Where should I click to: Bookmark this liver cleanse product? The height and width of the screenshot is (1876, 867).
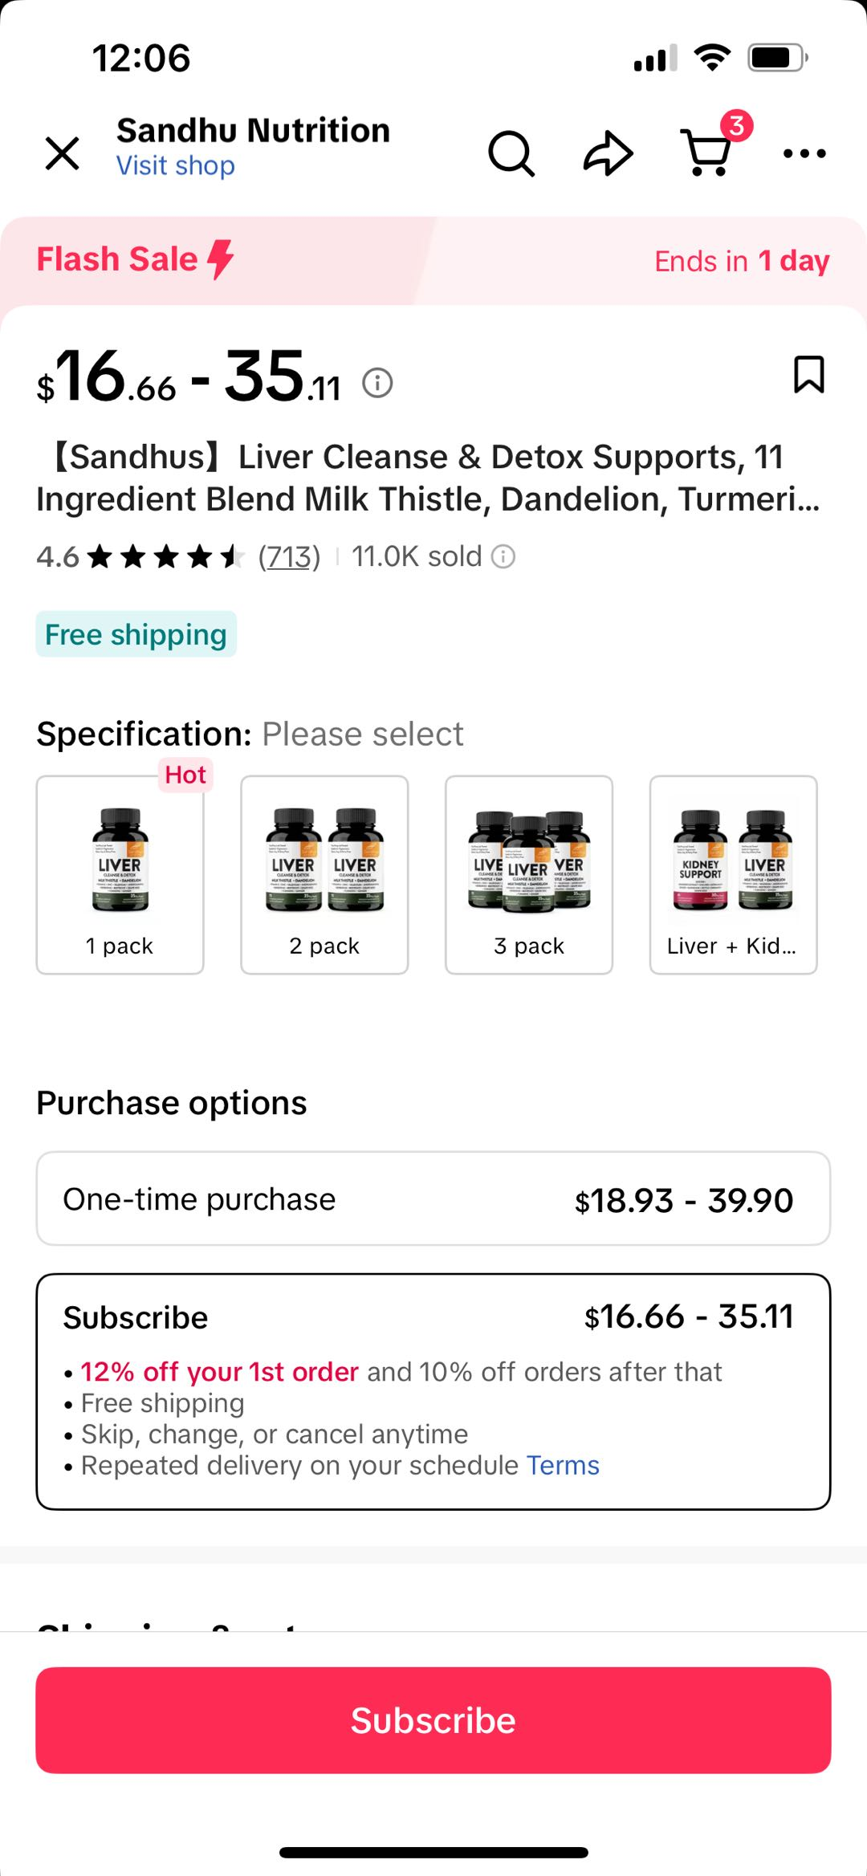[x=808, y=375]
